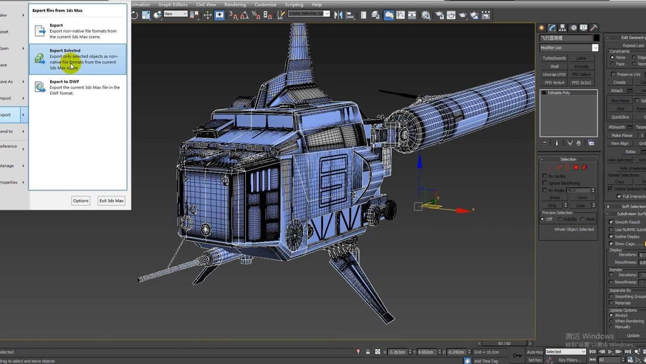Viewport: 646px width, 364px height.
Task: Click the black object color swatch
Action: pos(596,38)
